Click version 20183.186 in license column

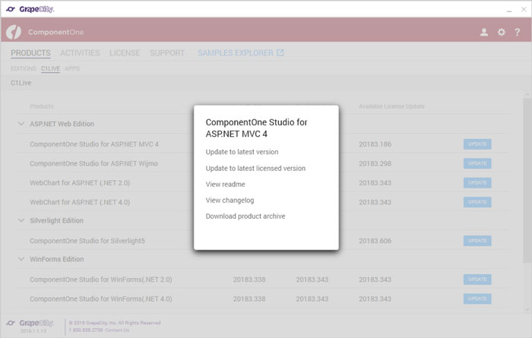[375, 144]
